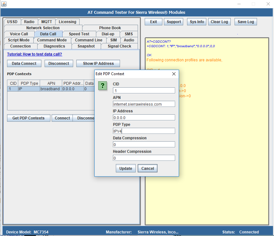Click the IP Address input field
This screenshot has height=236, width=274.
pyautogui.click(x=144, y=118)
